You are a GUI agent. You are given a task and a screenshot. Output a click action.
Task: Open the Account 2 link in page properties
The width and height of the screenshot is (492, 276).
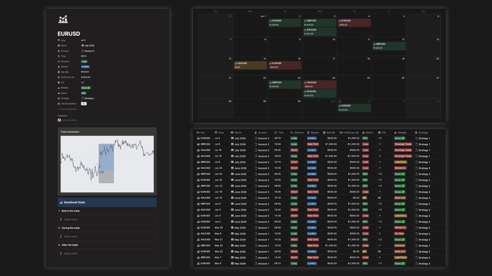click(x=88, y=51)
